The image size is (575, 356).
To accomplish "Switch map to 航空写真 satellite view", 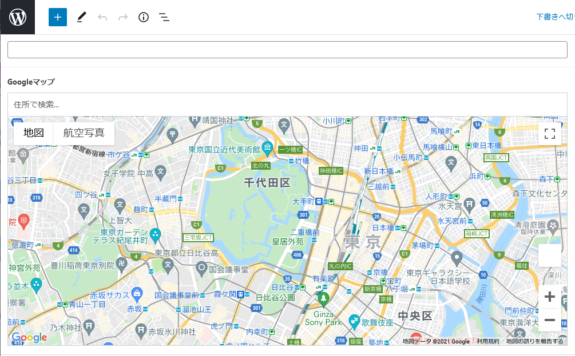I will click(84, 133).
